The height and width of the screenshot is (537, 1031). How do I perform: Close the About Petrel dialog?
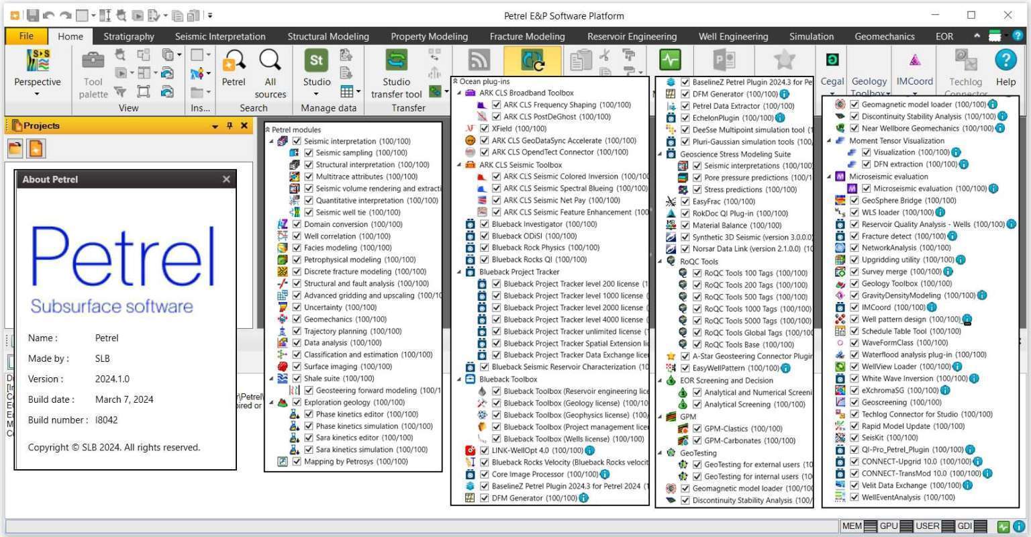(226, 179)
